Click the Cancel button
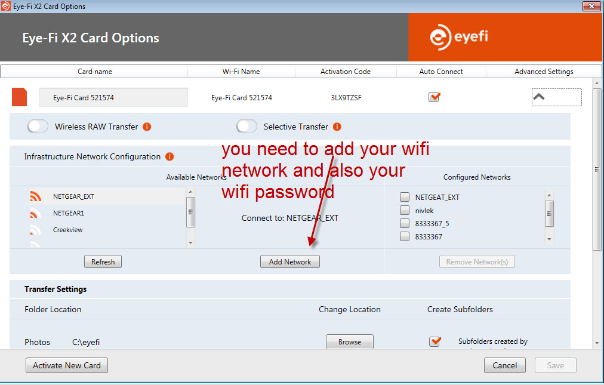The width and height of the screenshot is (604, 385). pos(504,365)
